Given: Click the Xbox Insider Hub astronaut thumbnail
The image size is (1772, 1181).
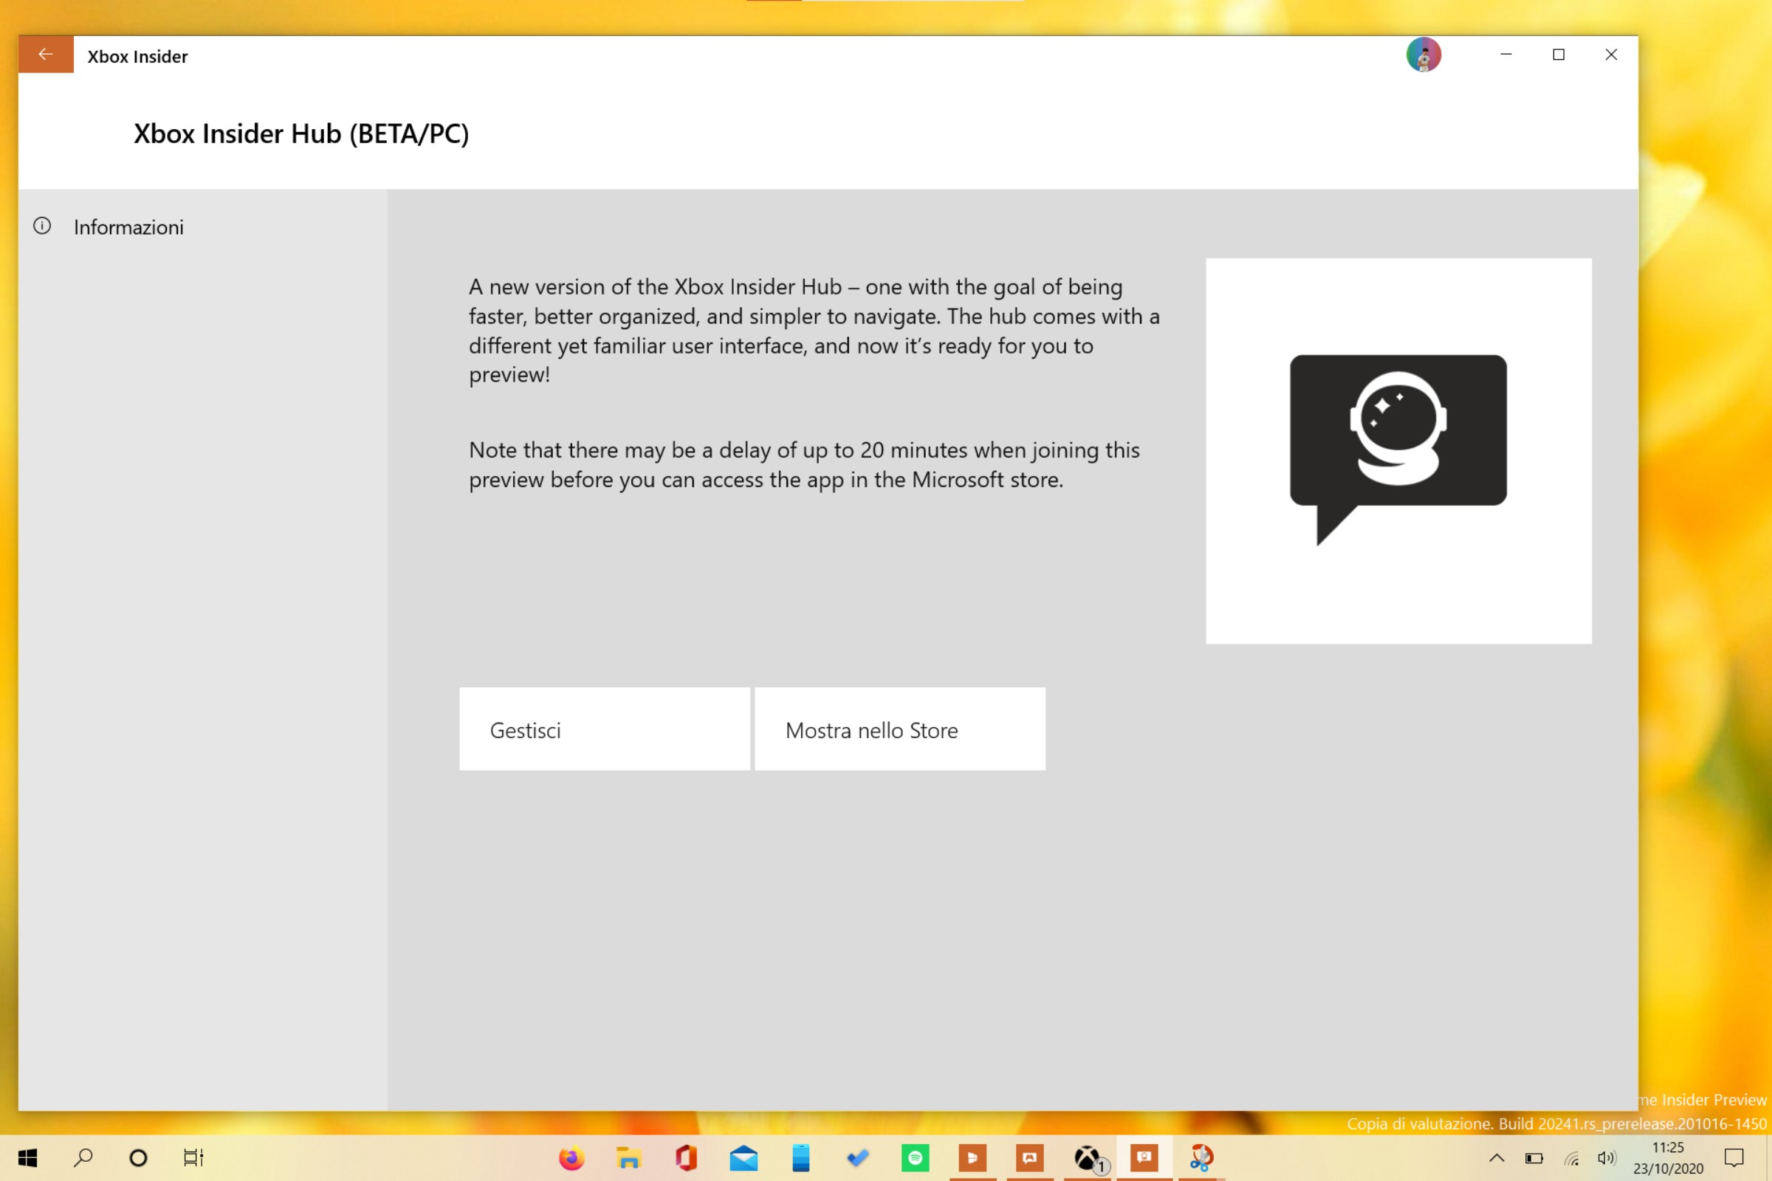Looking at the screenshot, I should [1398, 451].
